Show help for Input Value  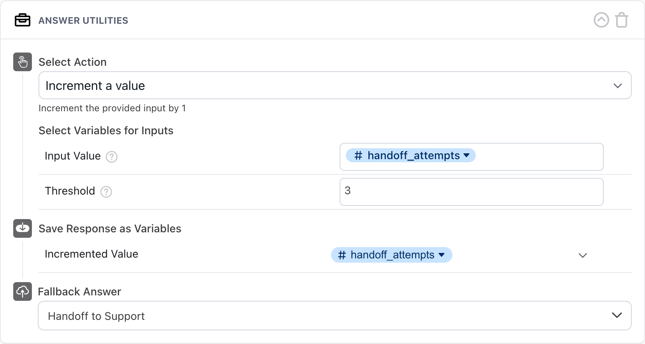tap(112, 157)
